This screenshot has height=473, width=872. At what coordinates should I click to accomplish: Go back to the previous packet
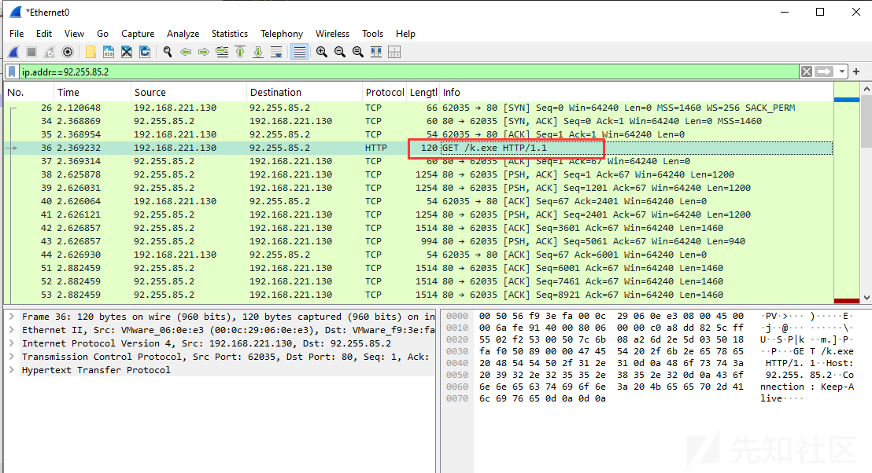pos(186,52)
